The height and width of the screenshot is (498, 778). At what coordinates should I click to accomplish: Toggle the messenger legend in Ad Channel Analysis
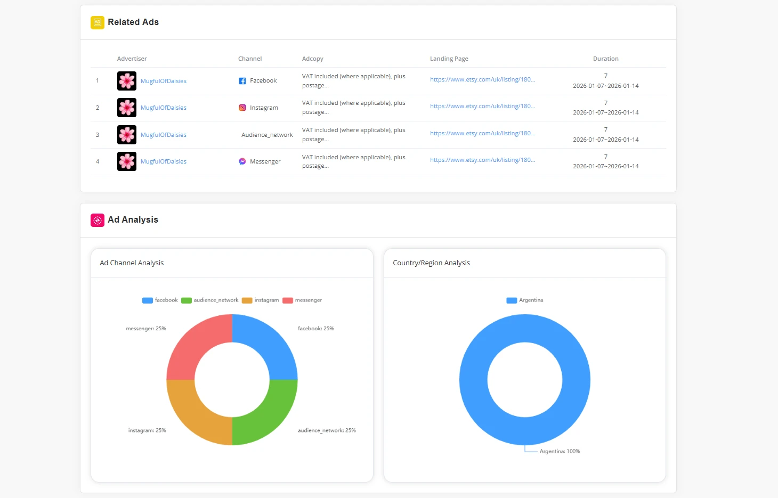pos(302,300)
